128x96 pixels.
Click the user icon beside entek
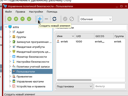pyautogui.click(x=58, y=41)
